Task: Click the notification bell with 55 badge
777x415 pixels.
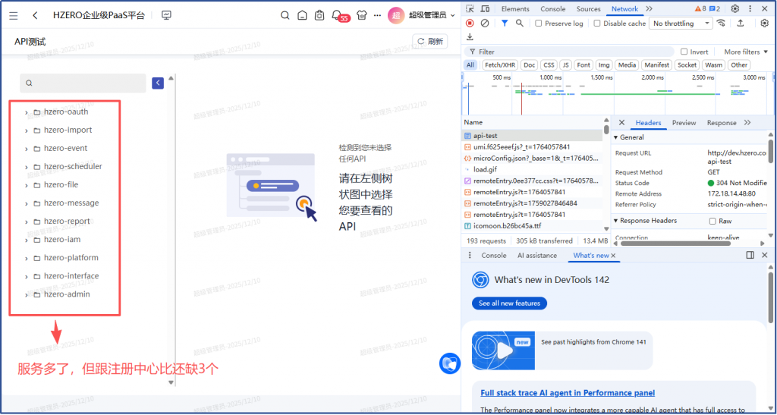Action: click(336, 15)
